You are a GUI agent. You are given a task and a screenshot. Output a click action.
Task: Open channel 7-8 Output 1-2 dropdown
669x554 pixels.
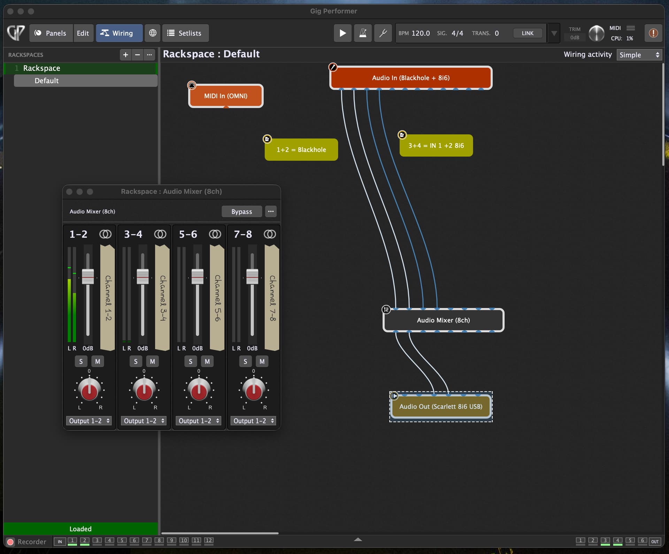click(x=254, y=421)
